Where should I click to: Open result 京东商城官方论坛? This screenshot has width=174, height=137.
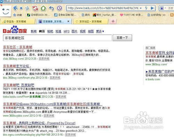(x=17, y=66)
